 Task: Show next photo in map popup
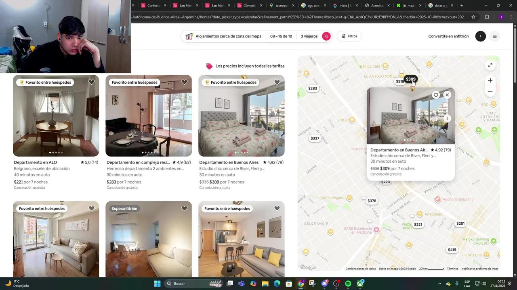click(x=447, y=118)
